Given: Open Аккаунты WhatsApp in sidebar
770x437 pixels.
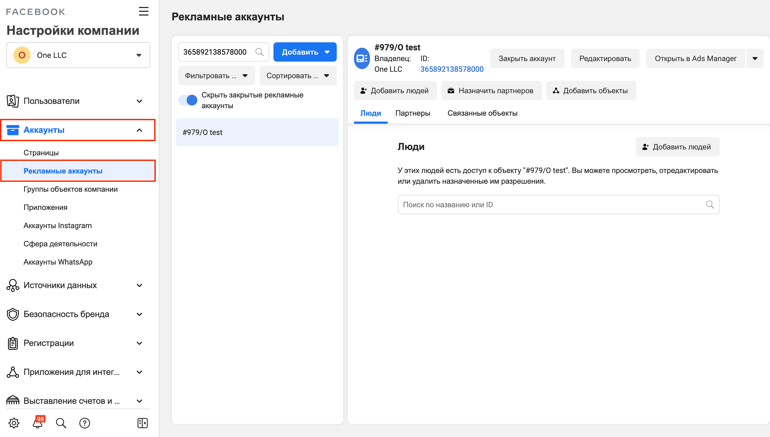Looking at the screenshot, I should [58, 262].
